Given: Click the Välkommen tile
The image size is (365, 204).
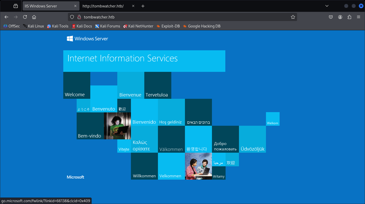Looking at the screenshot, I should pyautogui.click(x=171, y=139).
